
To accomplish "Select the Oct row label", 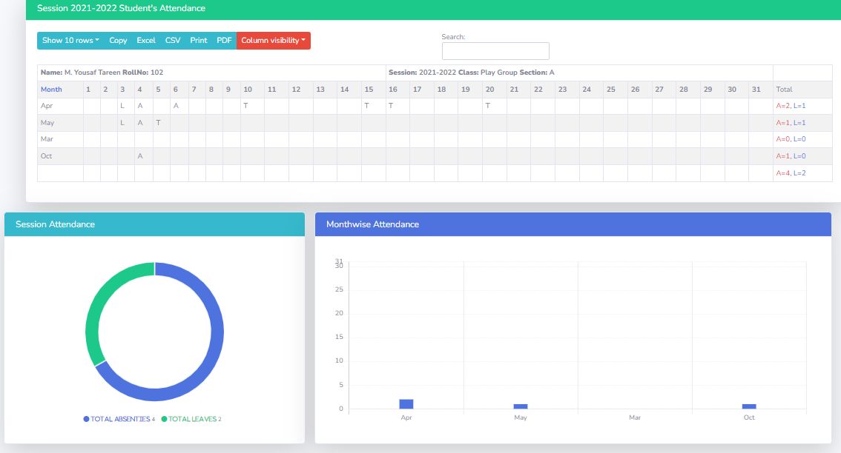I will point(46,156).
